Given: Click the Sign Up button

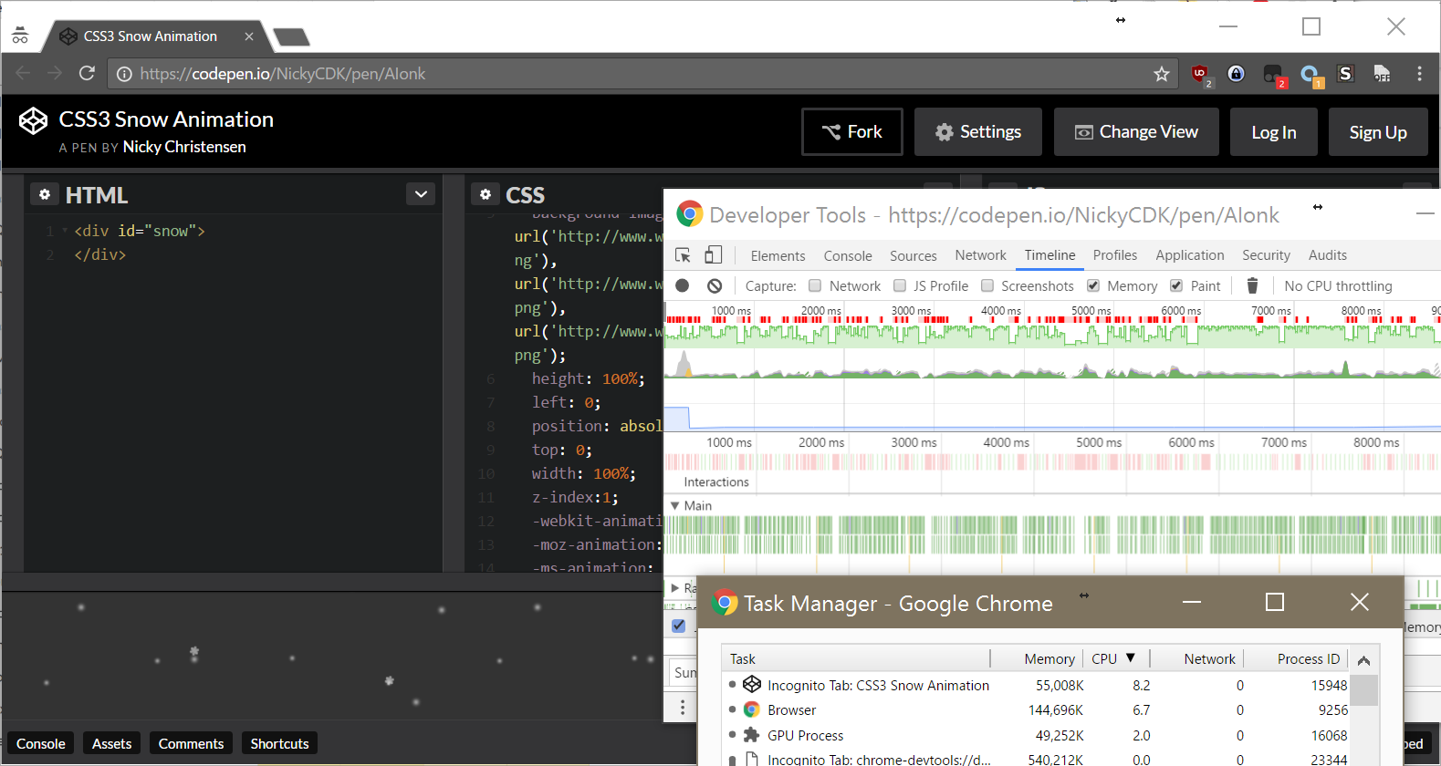Looking at the screenshot, I should pyautogui.click(x=1378, y=132).
